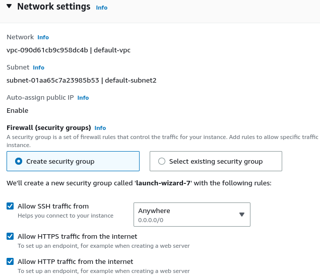Viewport: 320px width, 277px height.
Task: Uncheck Allow HTTP traffic from the internet
Action: pyautogui.click(x=10, y=261)
